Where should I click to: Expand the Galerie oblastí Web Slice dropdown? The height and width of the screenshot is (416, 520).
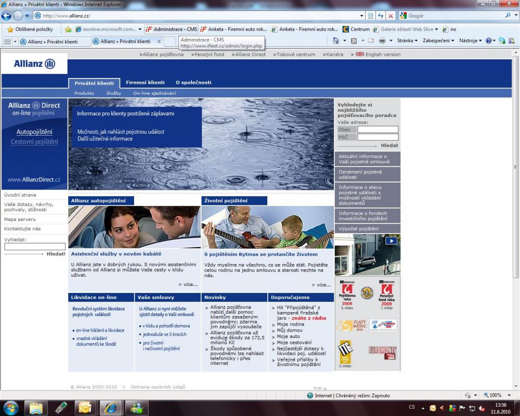click(436, 29)
